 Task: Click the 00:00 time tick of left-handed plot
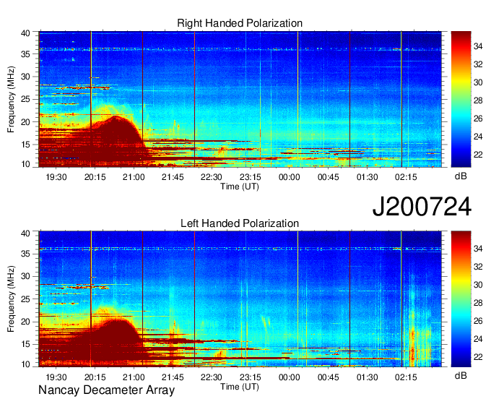click(x=290, y=377)
